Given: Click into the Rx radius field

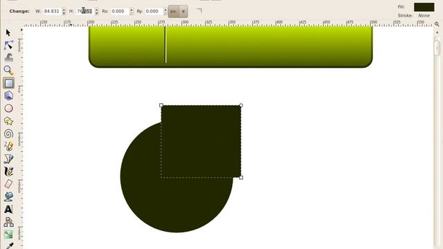Looking at the screenshot, I should pos(120,11).
